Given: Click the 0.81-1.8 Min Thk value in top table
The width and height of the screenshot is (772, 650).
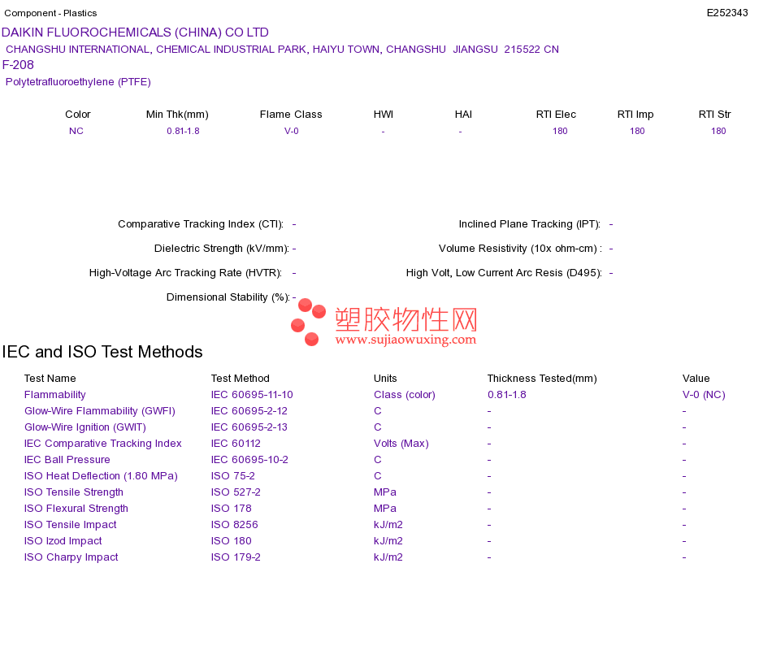Looking at the screenshot, I should click(x=183, y=131).
